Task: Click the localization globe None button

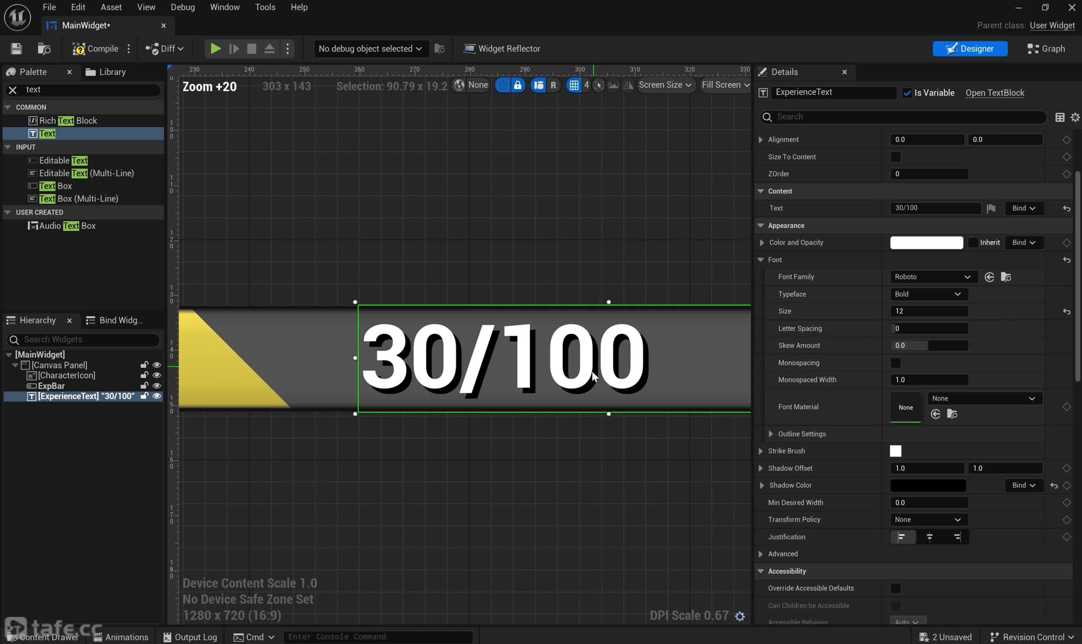Action: pos(471,85)
